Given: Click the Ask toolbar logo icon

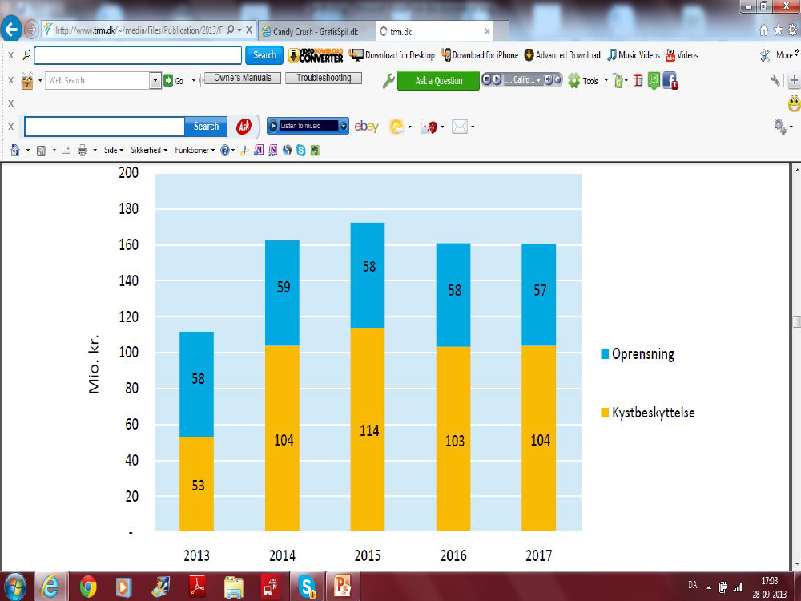Looking at the screenshot, I should 244,127.
